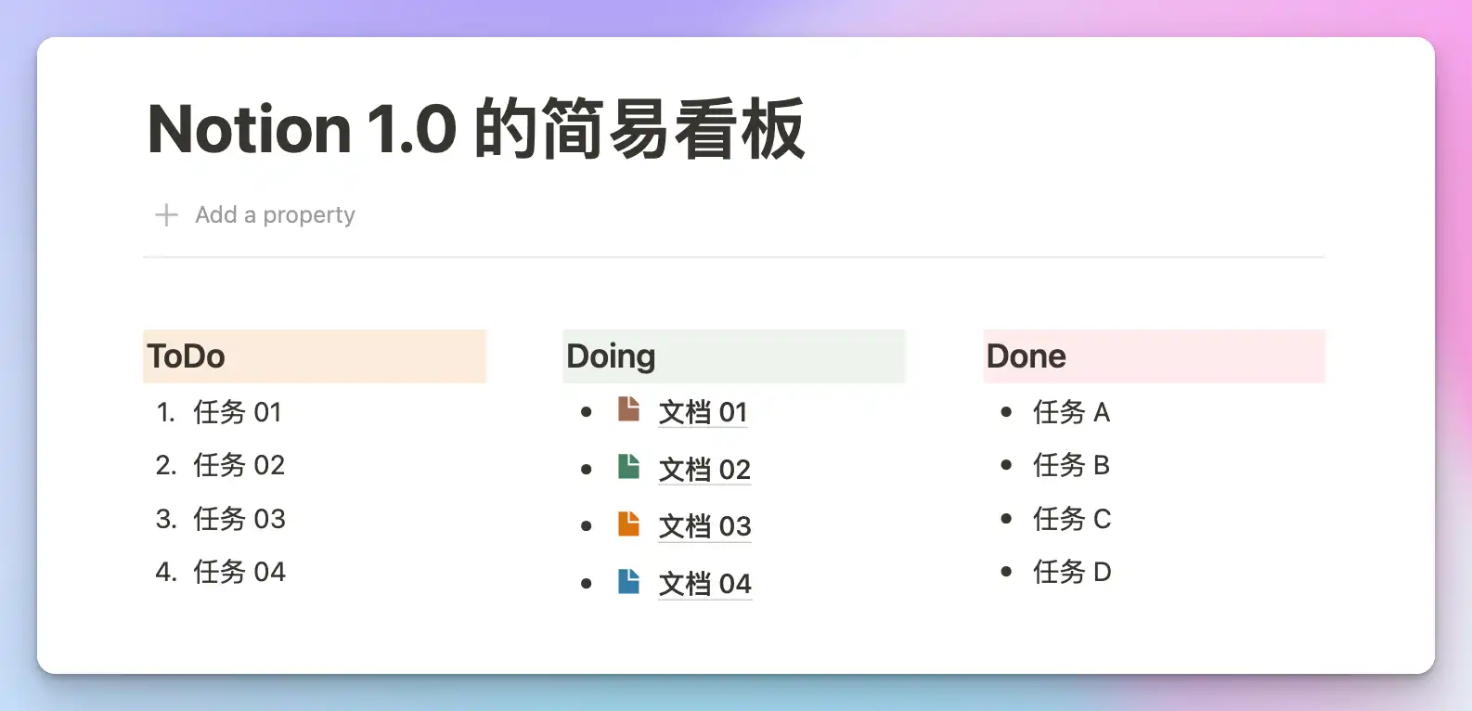Click the blue page icon for 文档 04
The width and height of the screenshot is (1472, 711).
click(628, 582)
